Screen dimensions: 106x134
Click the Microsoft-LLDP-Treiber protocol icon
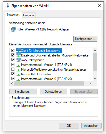18,75
